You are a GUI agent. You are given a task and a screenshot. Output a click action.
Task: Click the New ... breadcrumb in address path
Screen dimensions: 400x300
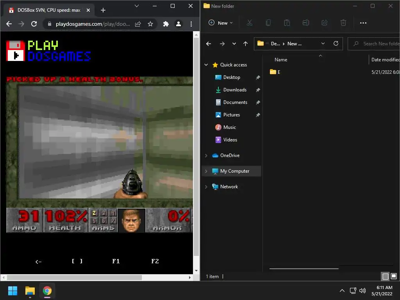tap(295, 44)
